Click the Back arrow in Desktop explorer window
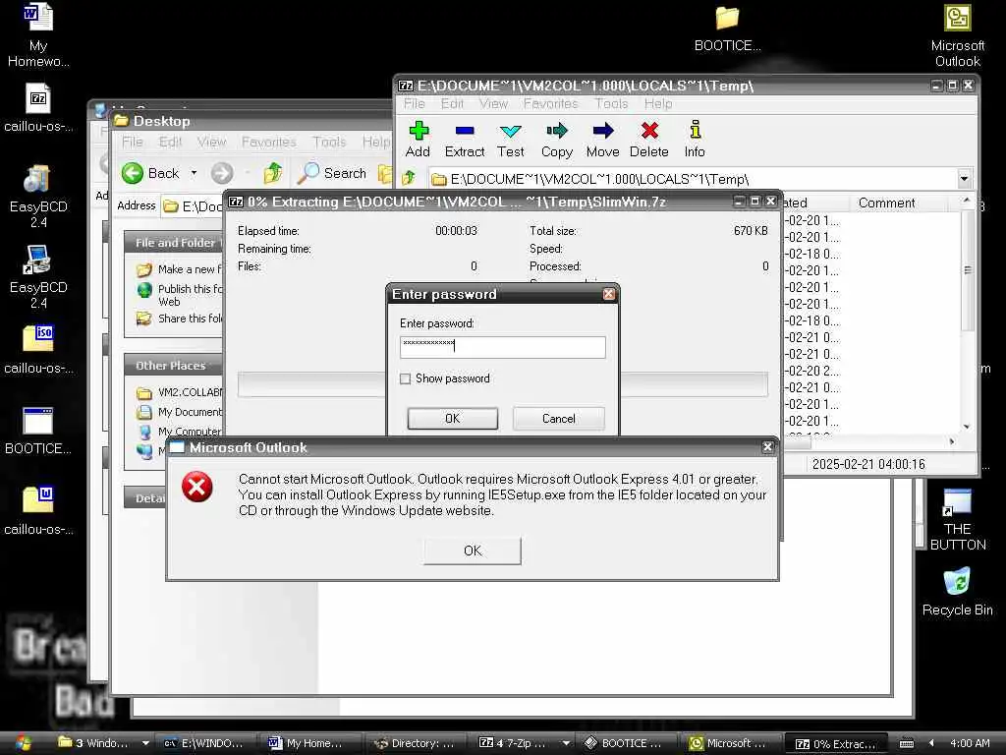The height and width of the screenshot is (755, 1006). (133, 173)
